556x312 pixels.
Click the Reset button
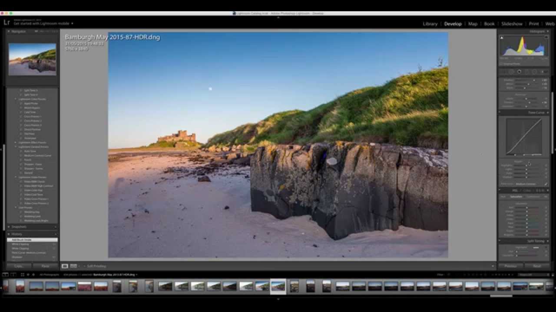(x=537, y=266)
